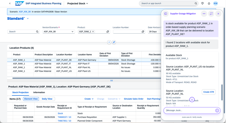This screenshot has height=123, width=226.
Task: Open receipt link T4668157 / 10
Action: 64,117
